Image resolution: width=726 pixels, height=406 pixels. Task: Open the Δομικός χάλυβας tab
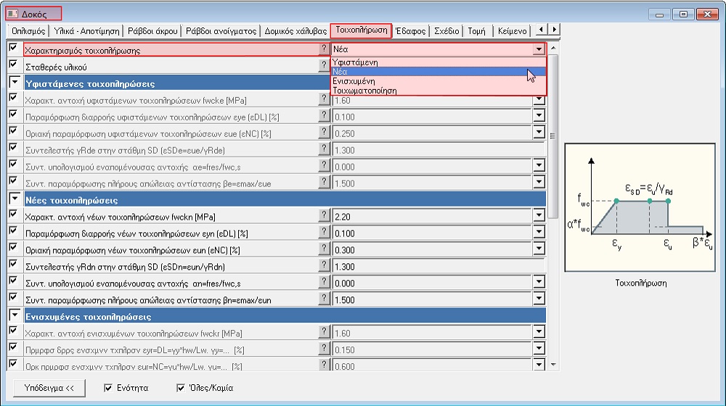[x=295, y=31]
